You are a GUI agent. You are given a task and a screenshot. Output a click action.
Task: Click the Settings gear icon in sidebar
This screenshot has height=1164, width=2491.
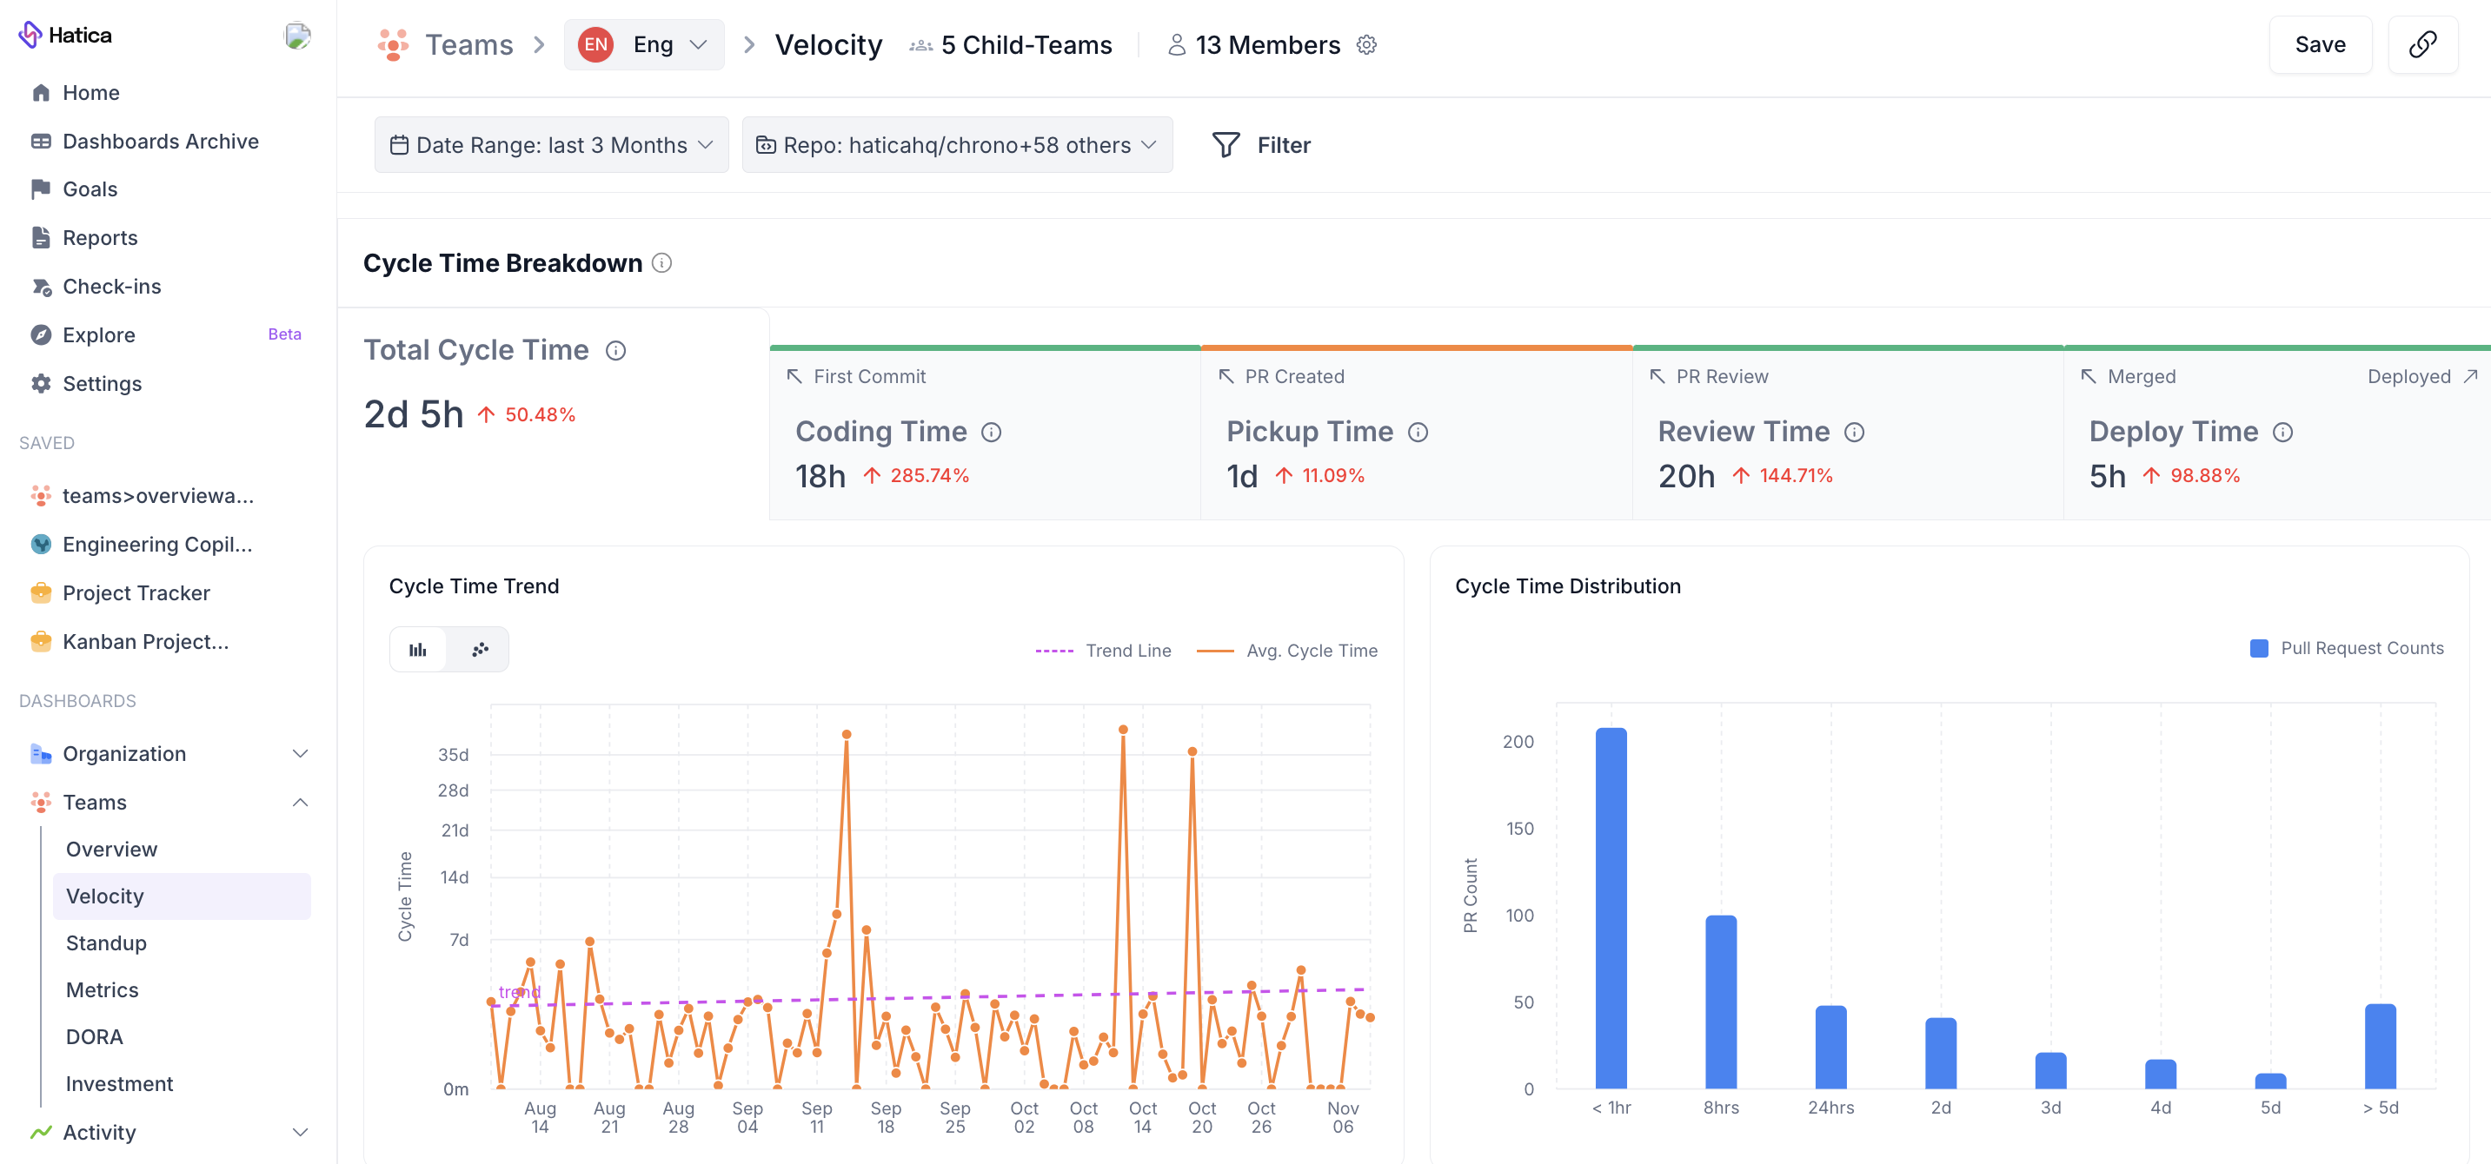pyautogui.click(x=41, y=384)
